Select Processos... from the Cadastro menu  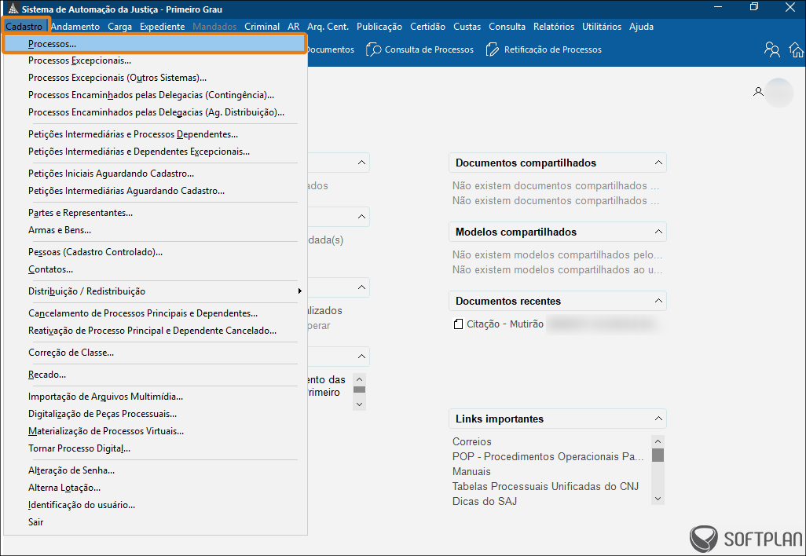click(155, 44)
